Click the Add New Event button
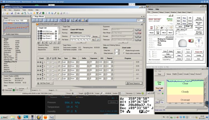This screenshot has width=209, height=120. 44,83
